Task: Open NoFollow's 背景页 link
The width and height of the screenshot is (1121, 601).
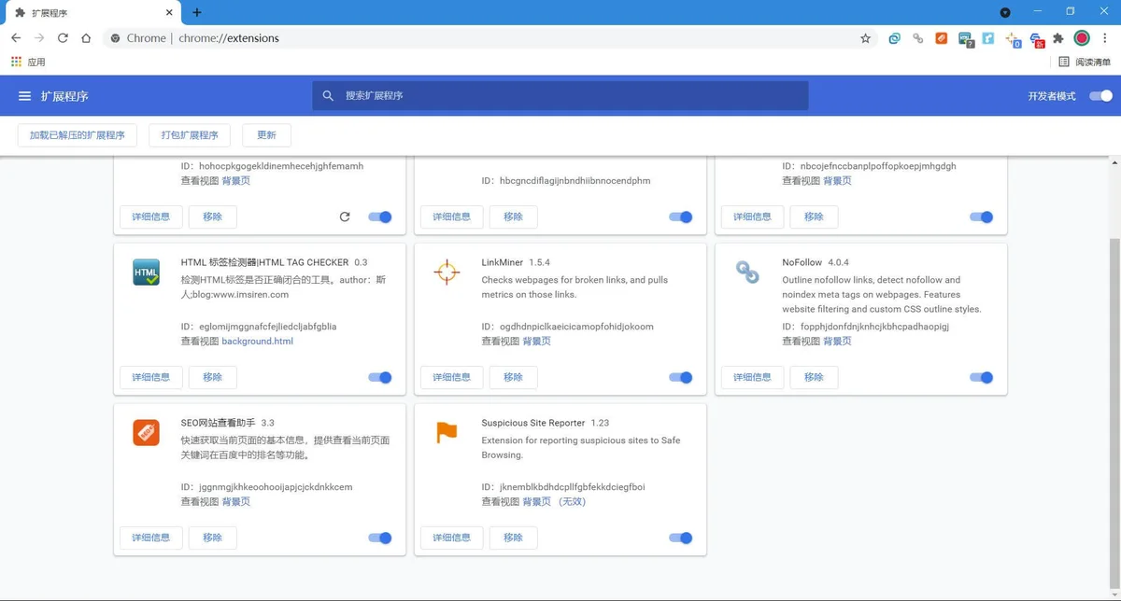Action: point(838,342)
